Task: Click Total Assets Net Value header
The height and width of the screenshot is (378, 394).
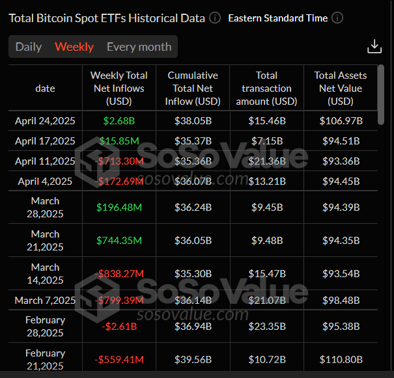Action: pyautogui.click(x=340, y=88)
